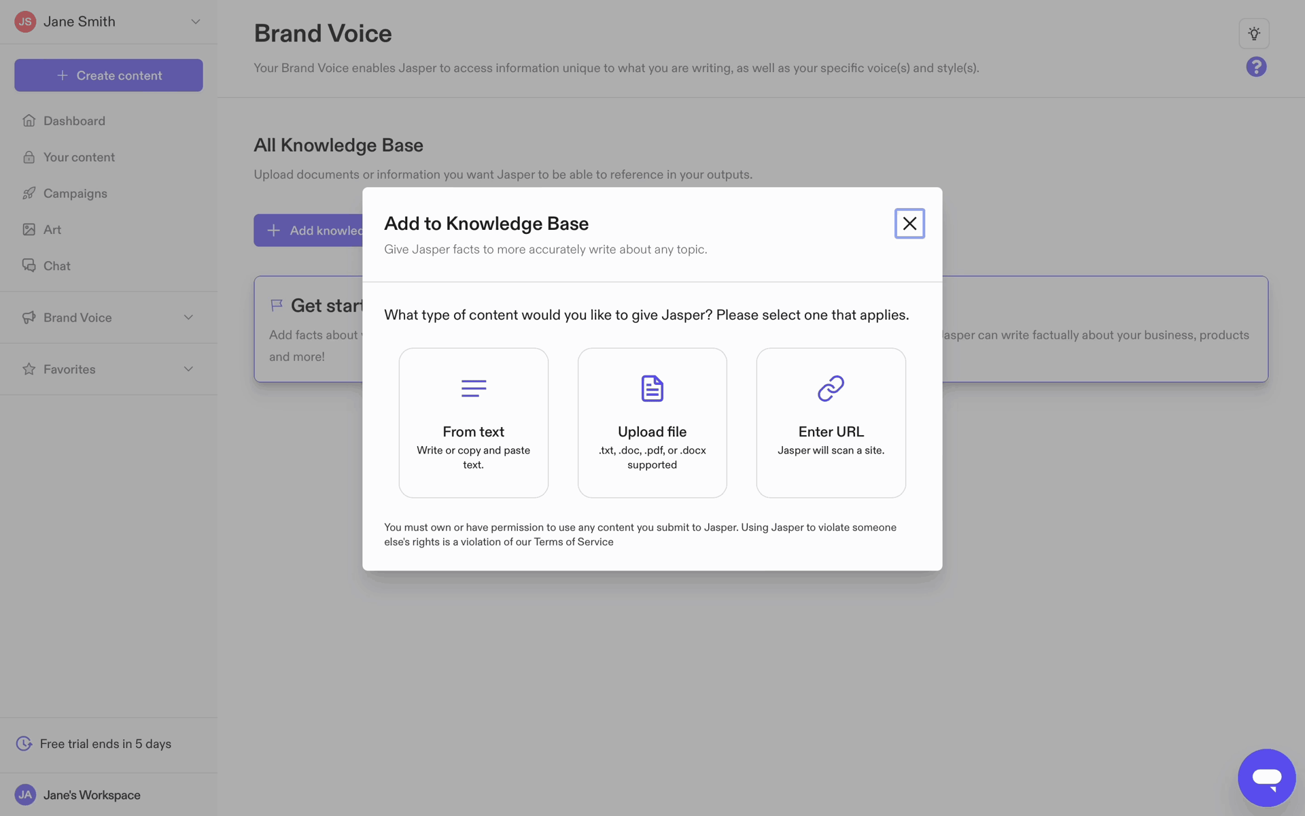Open the chat support bubble

(1267, 777)
